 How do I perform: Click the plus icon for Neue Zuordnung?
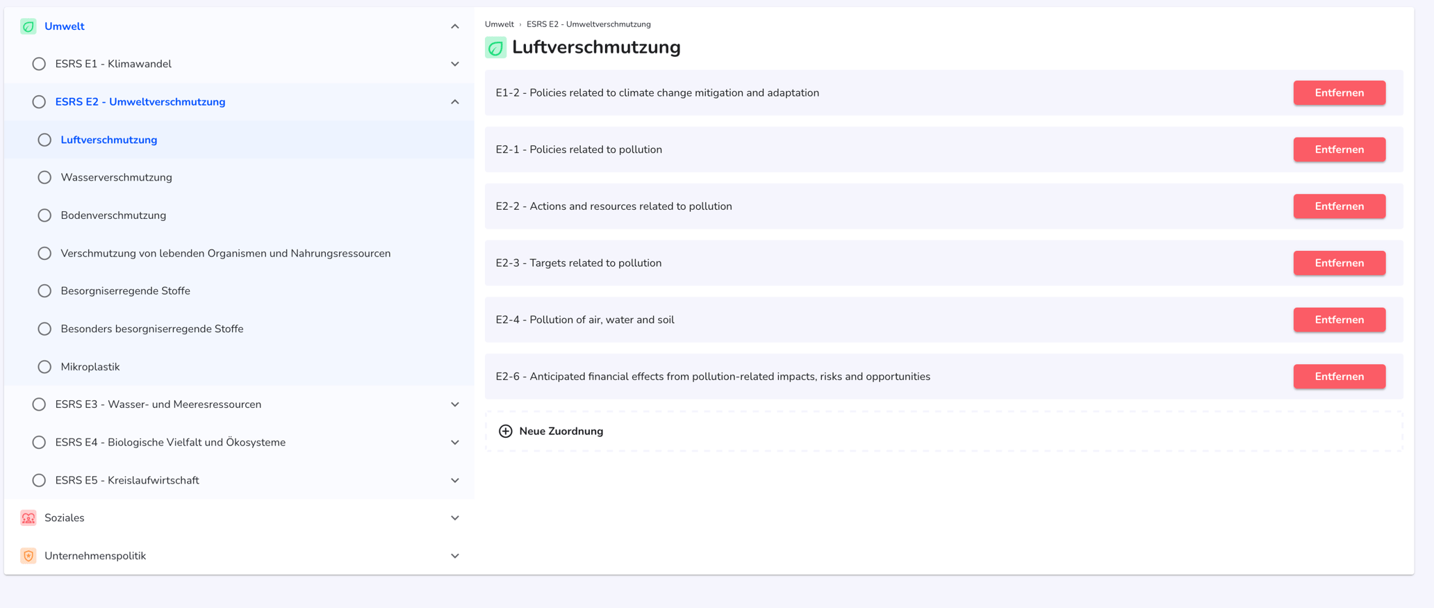coord(506,432)
